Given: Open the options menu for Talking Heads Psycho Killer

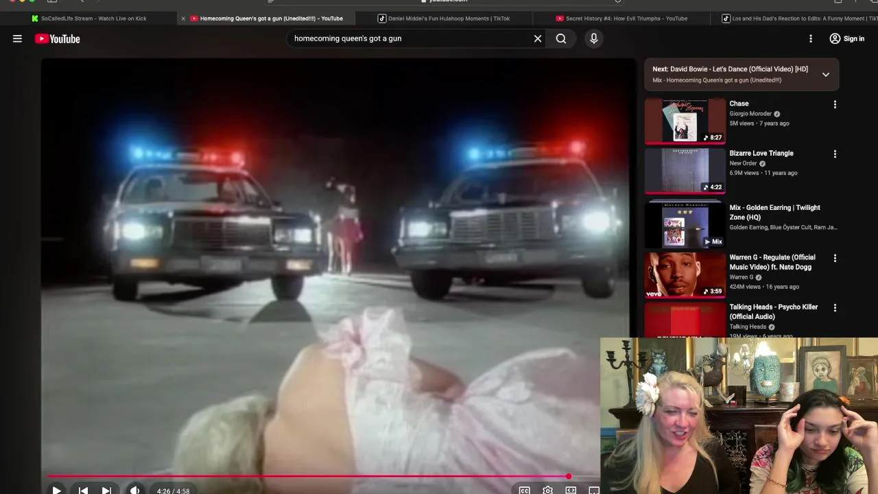Looking at the screenshot, I should 835,308.
